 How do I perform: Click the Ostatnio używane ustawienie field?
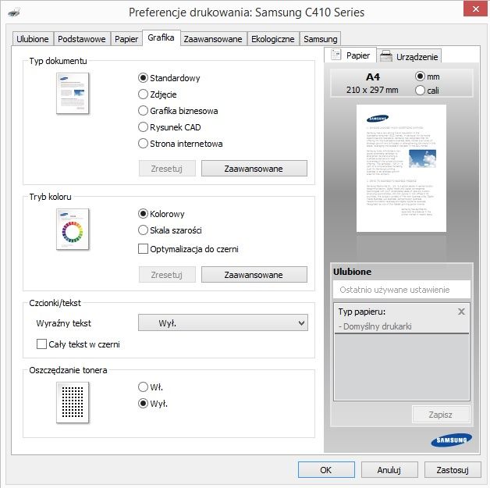click(x=402, y=290)
